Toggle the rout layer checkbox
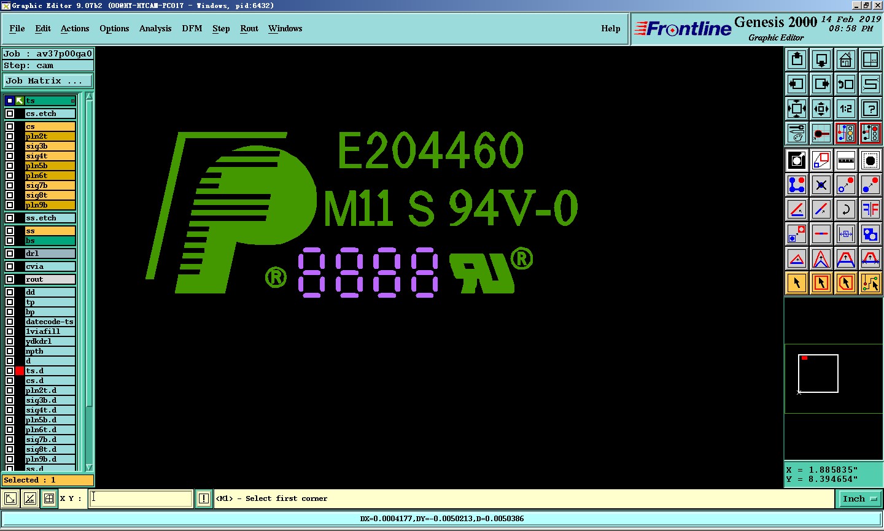 click(x=10, y=279)
